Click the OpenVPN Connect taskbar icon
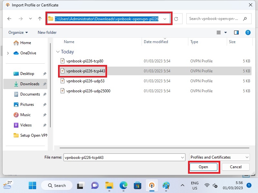The image size is (258, 193). click(x=152, y=185)
